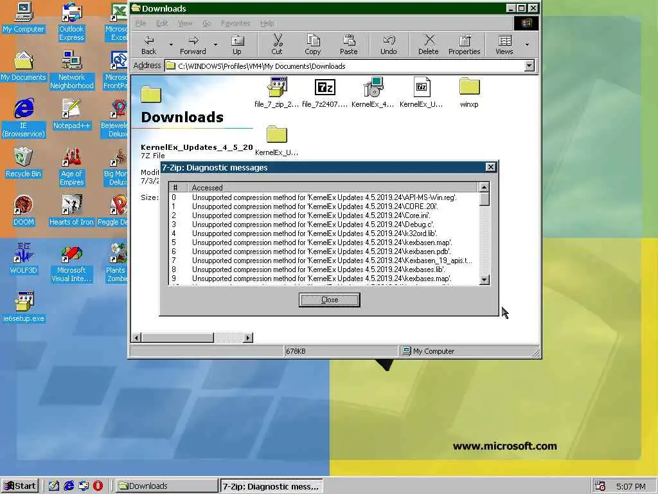The height and width of the screenshot is (494, 658).
Task: Launch DOOM desktop shortcut
Action: [23, 211]
